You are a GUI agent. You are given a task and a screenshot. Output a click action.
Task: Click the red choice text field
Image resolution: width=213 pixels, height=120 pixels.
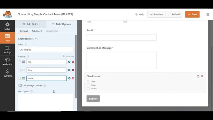47,62
